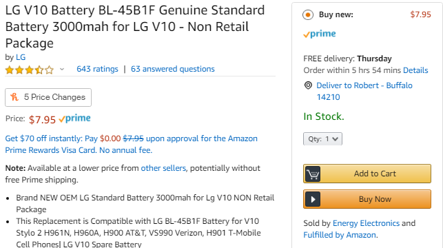Click the Prime badge next to the price

(x=74, y=118)
